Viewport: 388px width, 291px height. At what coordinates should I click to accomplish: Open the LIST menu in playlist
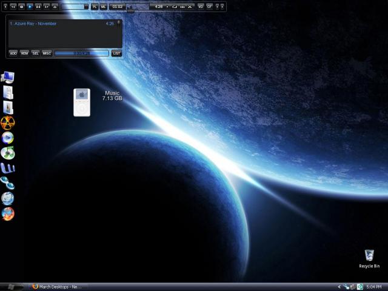(x=116, y=53)
